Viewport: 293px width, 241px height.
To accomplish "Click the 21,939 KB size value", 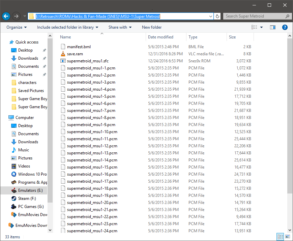I will point(242,89).
